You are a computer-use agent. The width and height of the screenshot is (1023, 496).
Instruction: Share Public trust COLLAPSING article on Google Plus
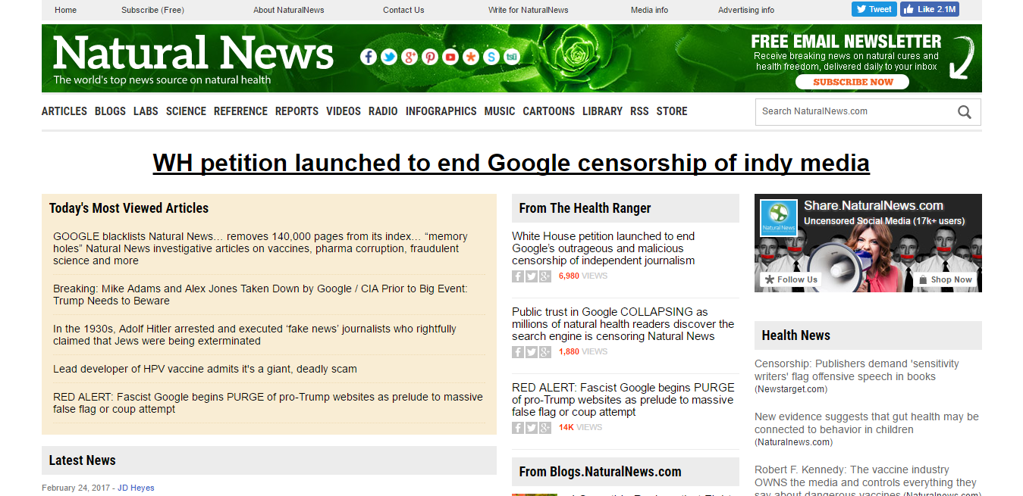pyautogui.click(x=545, y=352)
